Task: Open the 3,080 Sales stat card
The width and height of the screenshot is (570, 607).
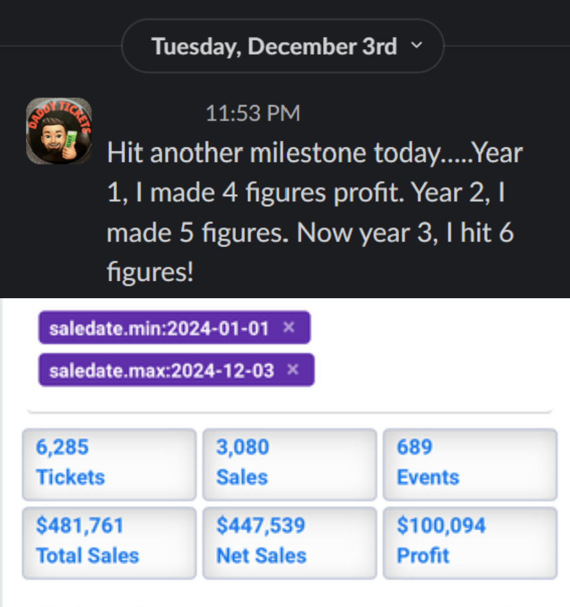Action: coord(289,464)
